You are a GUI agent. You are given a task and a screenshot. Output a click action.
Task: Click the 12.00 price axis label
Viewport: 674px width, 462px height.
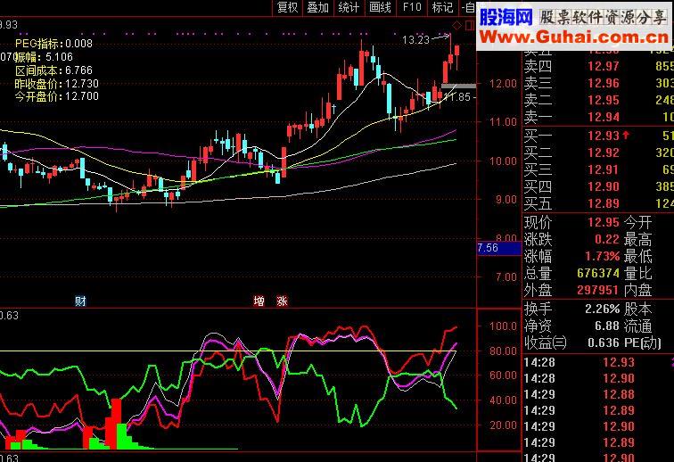tap(503, 84)
